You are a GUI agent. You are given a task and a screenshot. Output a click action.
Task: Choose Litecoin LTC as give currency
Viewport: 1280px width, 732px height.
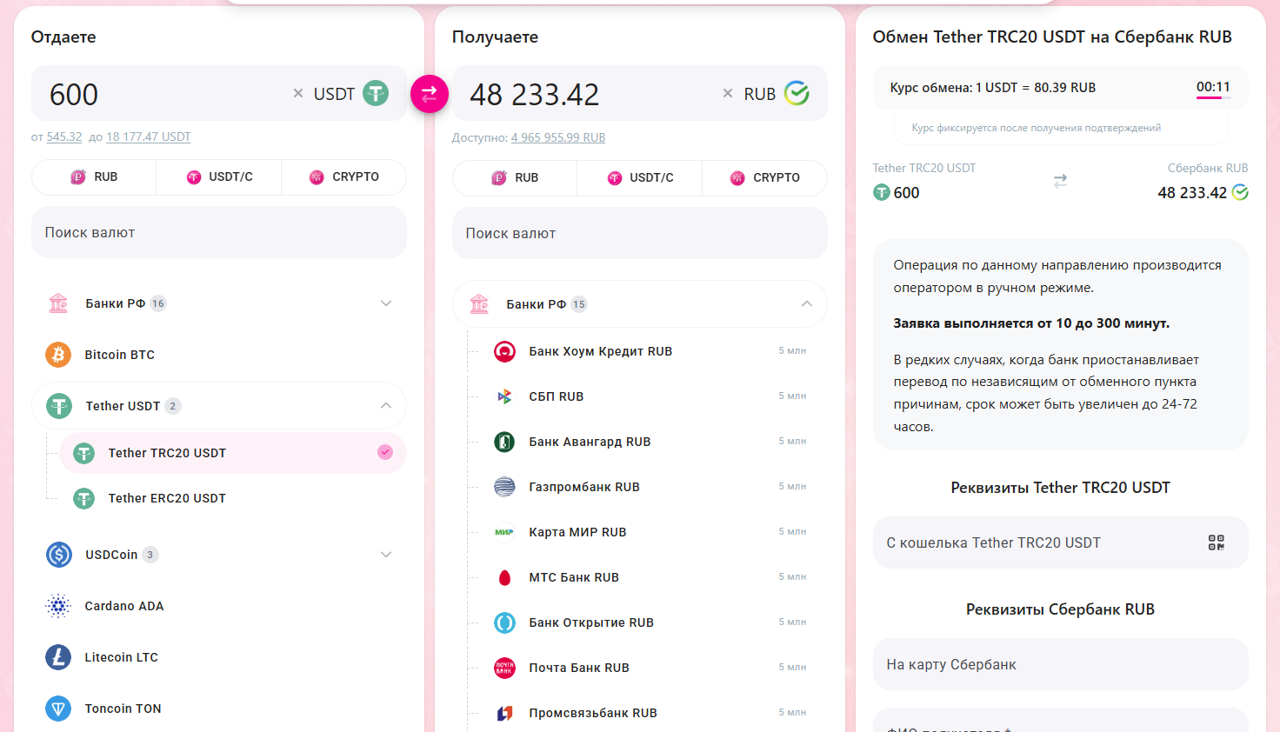[219, 657]
